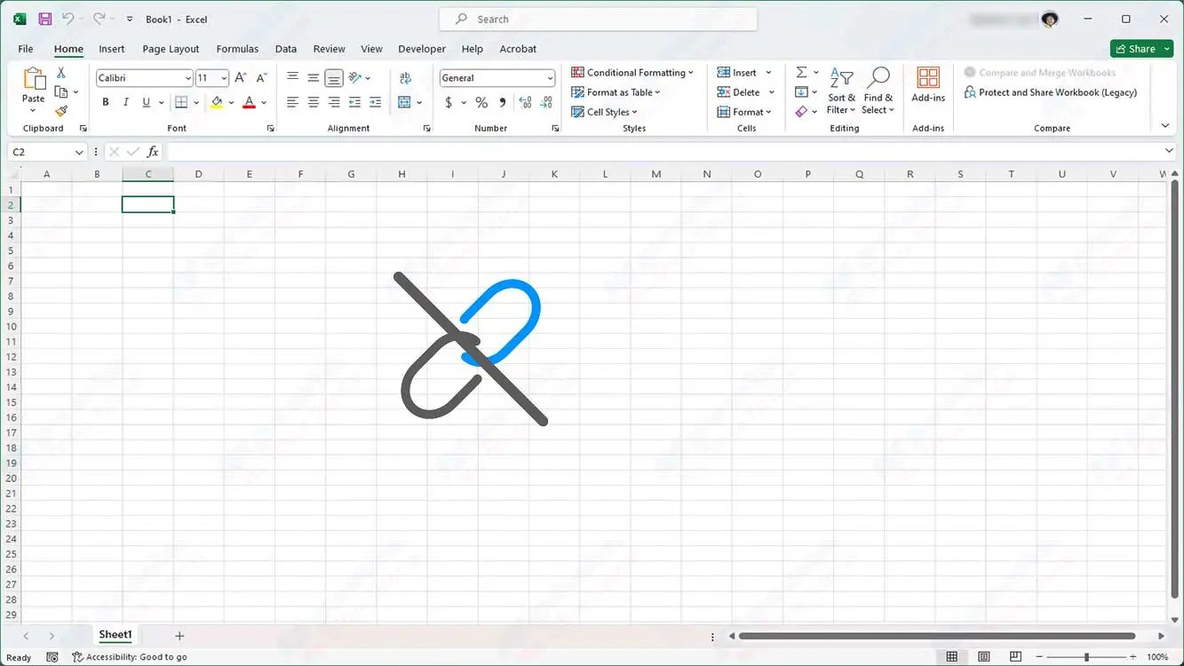This screenshot has width=1184, height=666.
Task: Switch to the Formulas tab
Action: coord(237,49)
